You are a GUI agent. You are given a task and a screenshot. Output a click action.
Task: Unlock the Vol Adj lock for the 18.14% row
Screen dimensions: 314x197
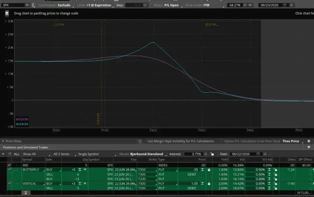[276, 179]
